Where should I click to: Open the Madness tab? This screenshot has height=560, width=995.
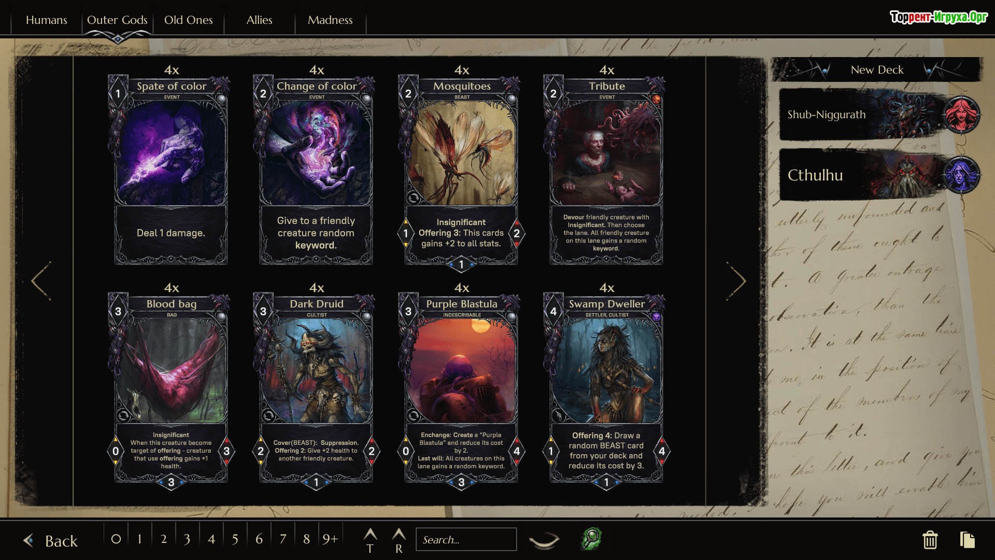coord(330,20)
